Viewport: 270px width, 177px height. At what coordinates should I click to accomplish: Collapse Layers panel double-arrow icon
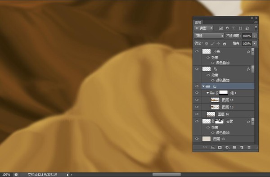pyautogui.click(x=252, y=18)
